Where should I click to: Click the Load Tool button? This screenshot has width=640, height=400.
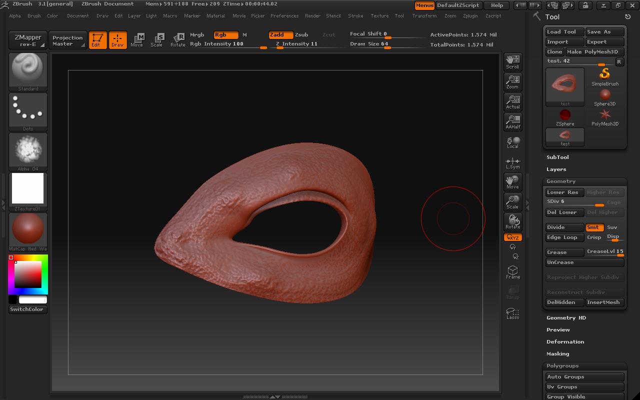565,32
